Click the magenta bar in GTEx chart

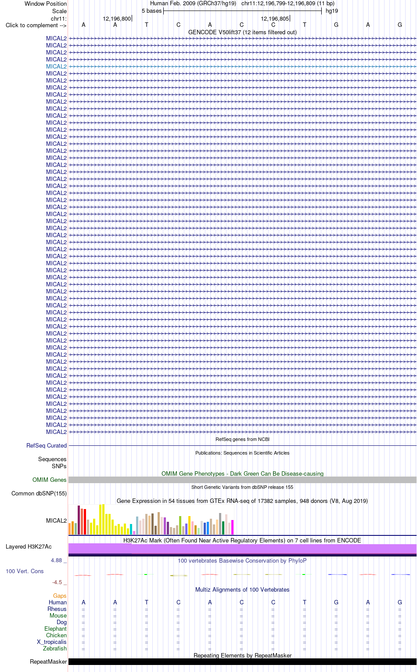tap(233, 527)
